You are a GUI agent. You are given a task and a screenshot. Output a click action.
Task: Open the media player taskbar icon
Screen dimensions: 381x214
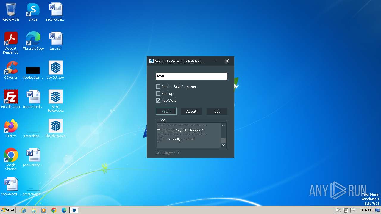[44, 210]
